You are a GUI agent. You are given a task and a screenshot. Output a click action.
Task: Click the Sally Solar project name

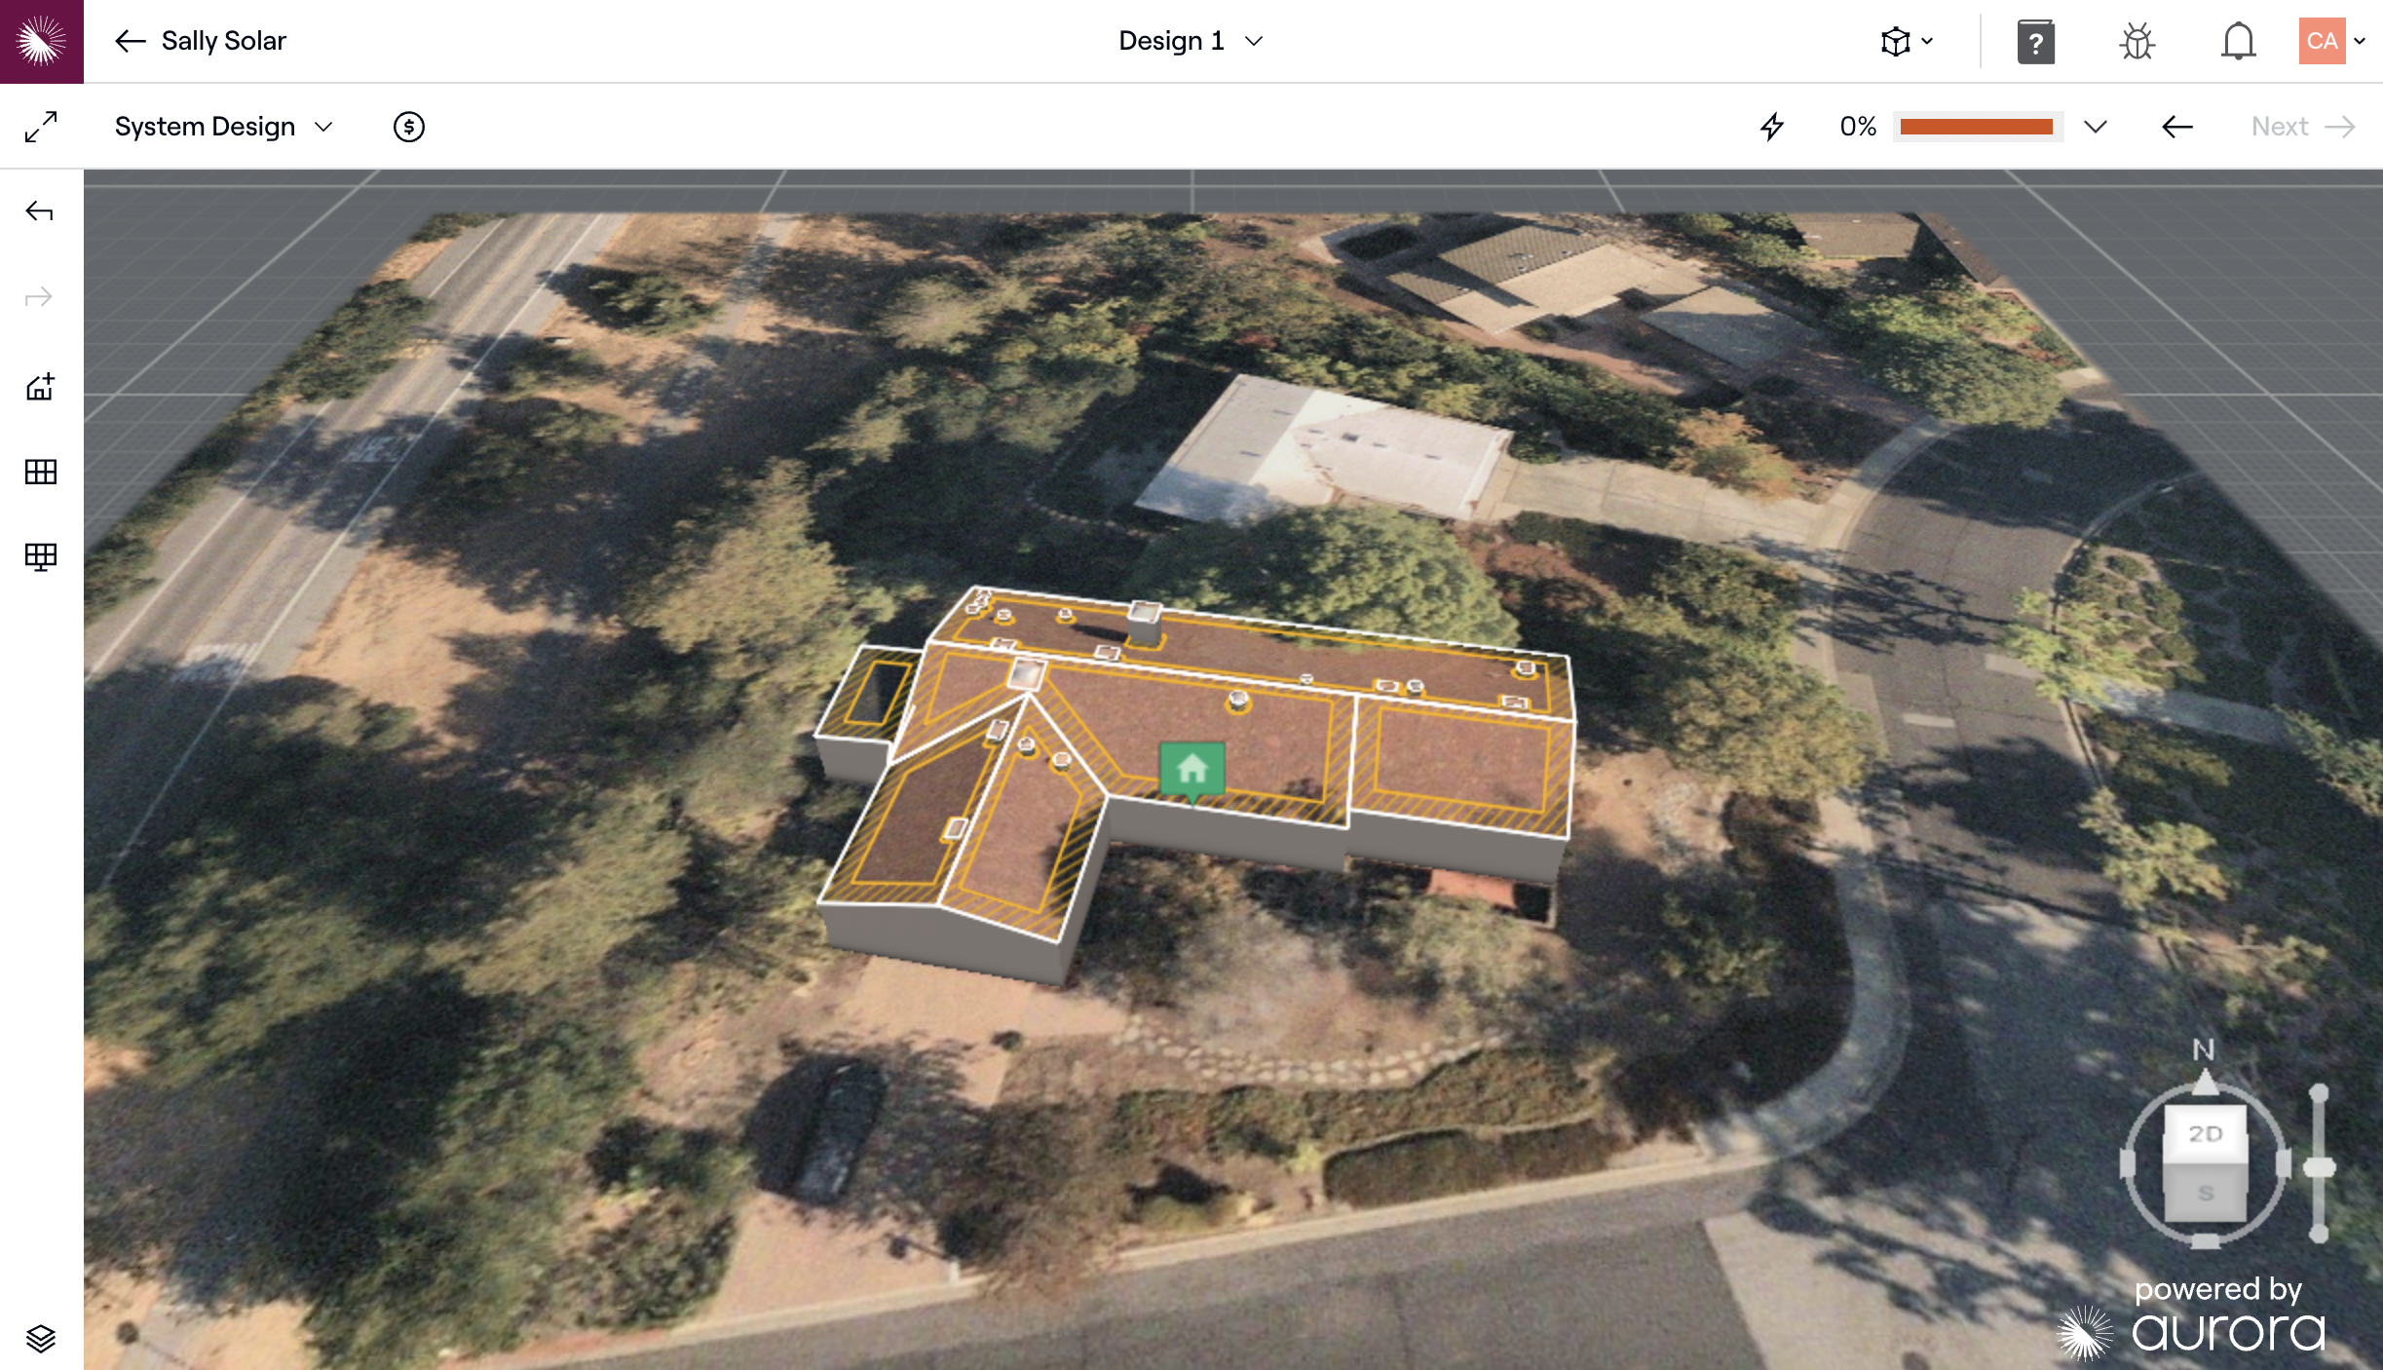click(x=223, y=41)
